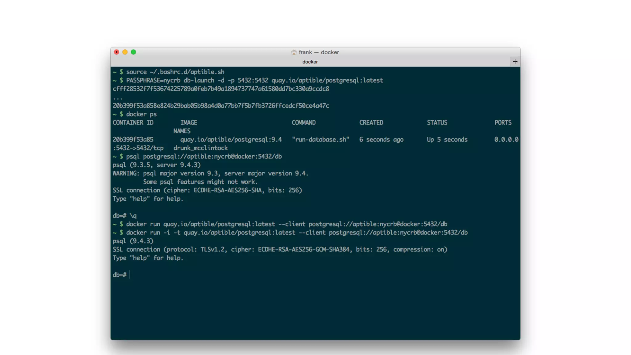Click the PORTS column header
This screenshot has height=355, width=631.
(503, 123)
